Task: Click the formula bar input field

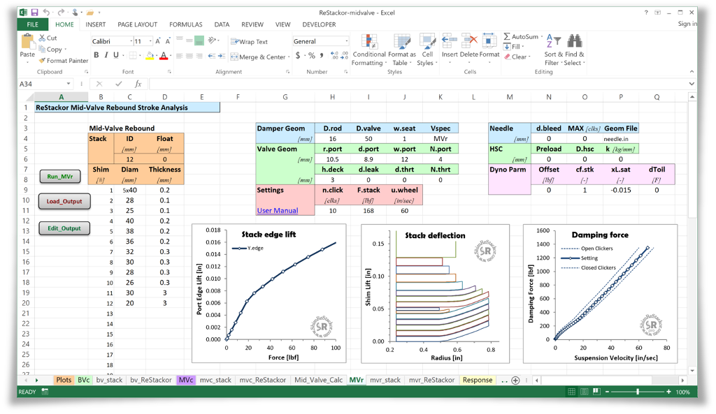Action: (418, 84)
